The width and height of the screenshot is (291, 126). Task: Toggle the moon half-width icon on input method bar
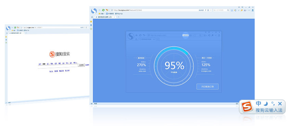click(x=266, y=103)
